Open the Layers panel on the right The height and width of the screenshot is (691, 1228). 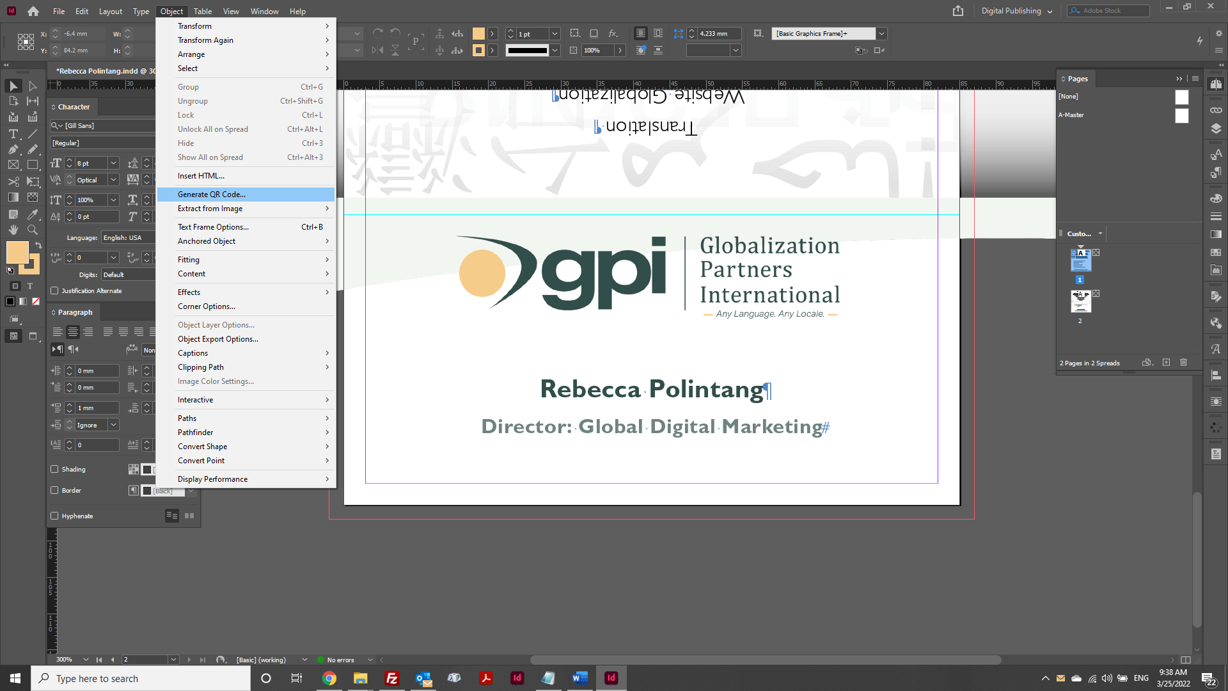[1216, 128]
